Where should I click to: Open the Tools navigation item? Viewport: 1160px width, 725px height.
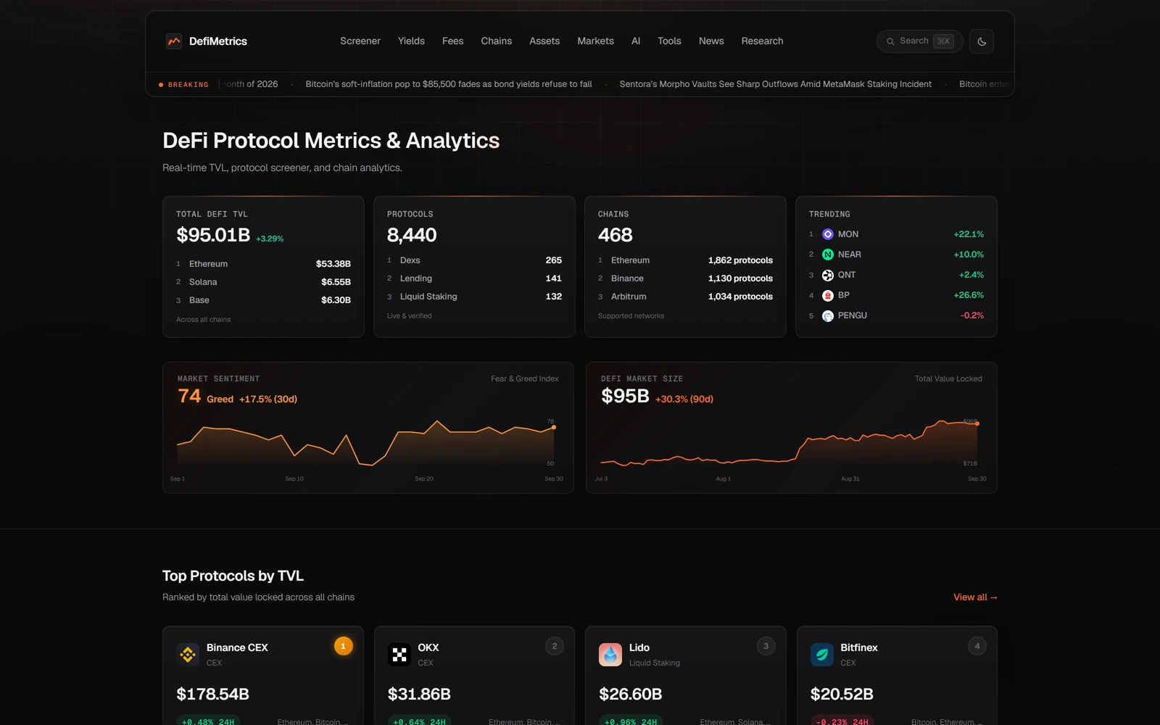(669, 41)
